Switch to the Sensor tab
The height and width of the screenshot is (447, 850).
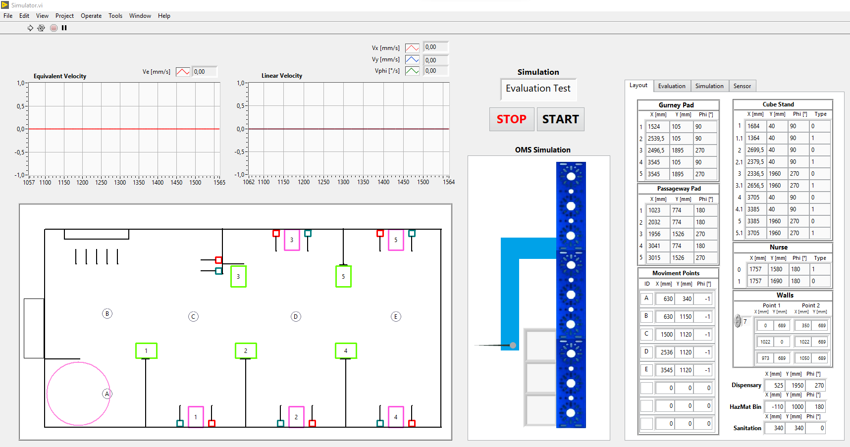743,86
